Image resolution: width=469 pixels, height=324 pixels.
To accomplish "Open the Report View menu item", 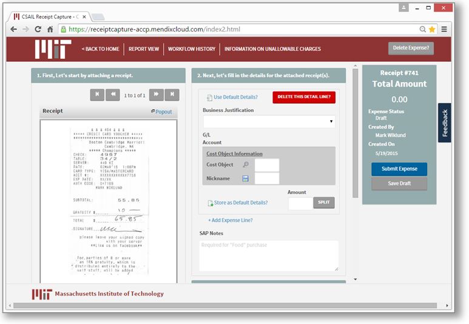I will tap(144, 49).
